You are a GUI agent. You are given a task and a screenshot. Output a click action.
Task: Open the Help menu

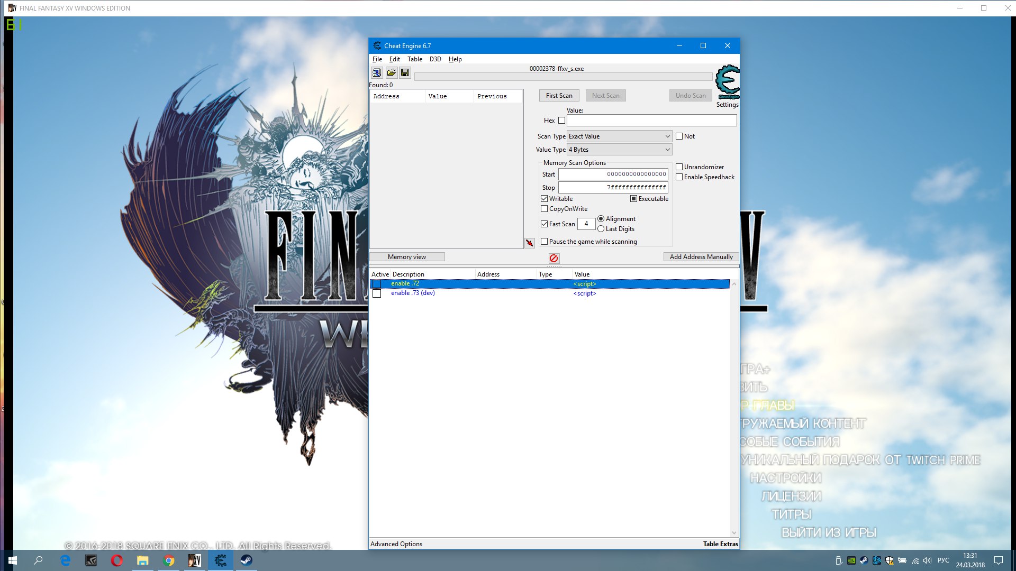click(x=455, y=59)
